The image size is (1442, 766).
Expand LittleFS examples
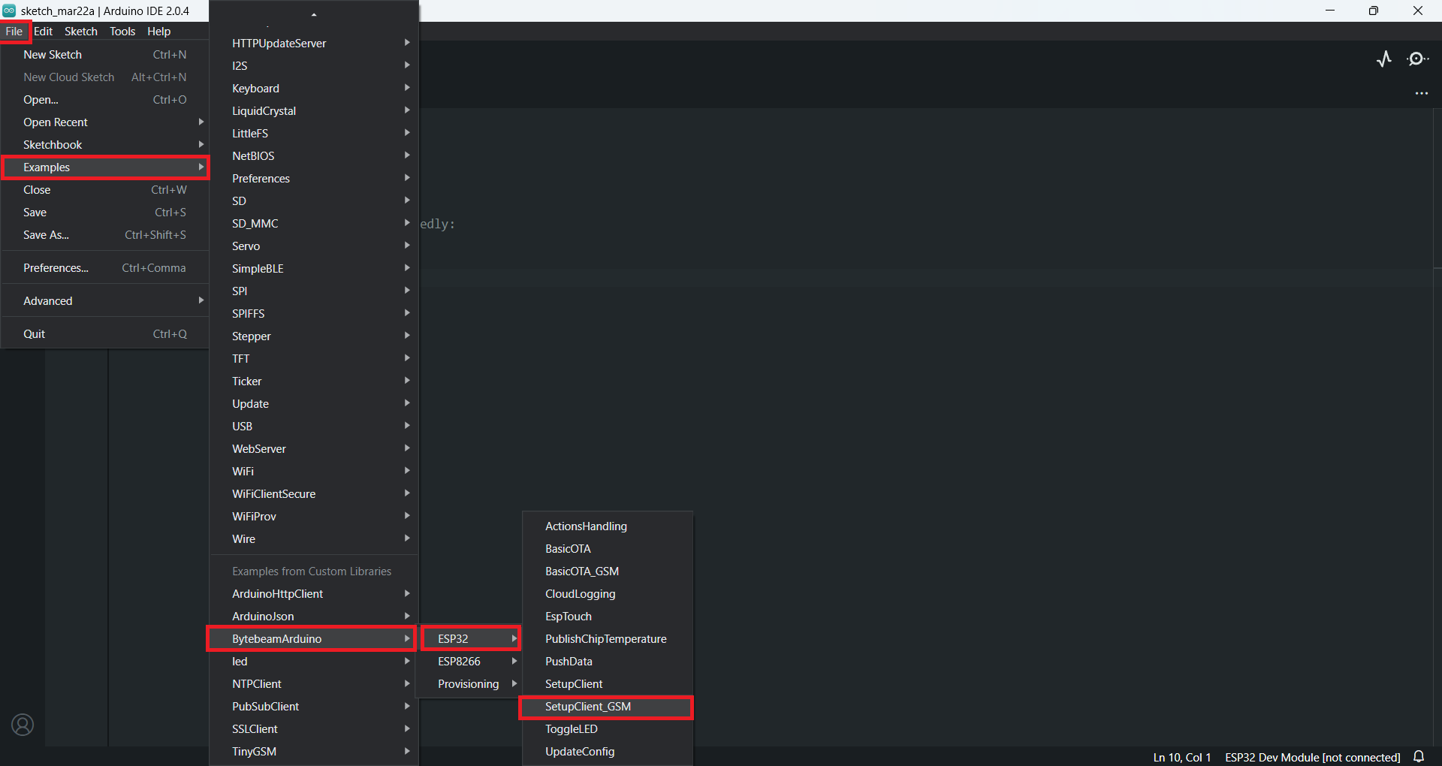314,134
